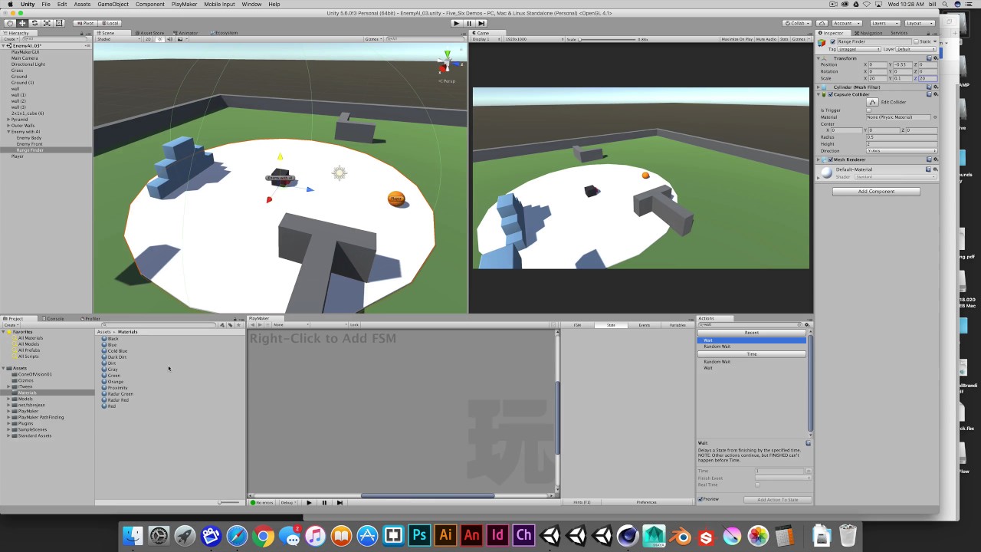Click the Edit Collider icon button
Image resolution: width=981 pixels, height=552 pixels.
(872, 102)
